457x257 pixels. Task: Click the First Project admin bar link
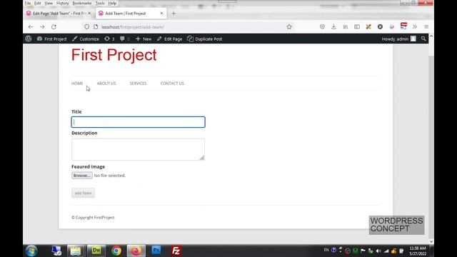[x=52, y=39]
